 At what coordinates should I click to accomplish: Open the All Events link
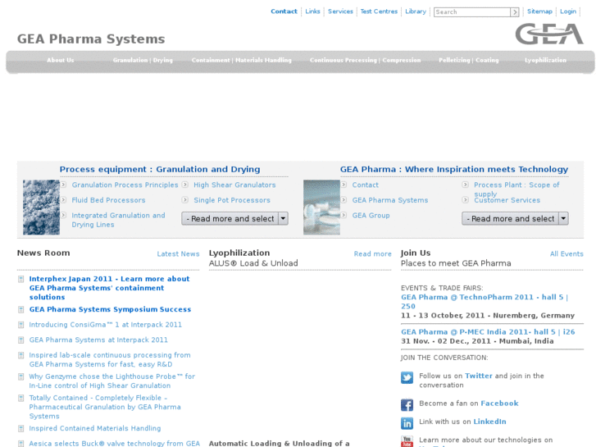[x=566, y=254]
